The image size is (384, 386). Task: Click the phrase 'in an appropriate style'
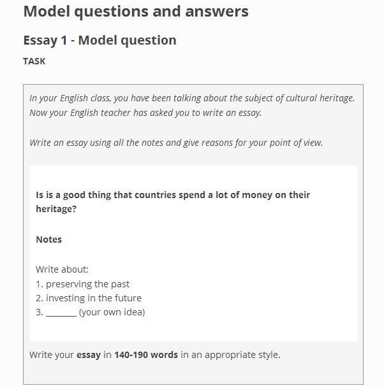tap(230, 355)
